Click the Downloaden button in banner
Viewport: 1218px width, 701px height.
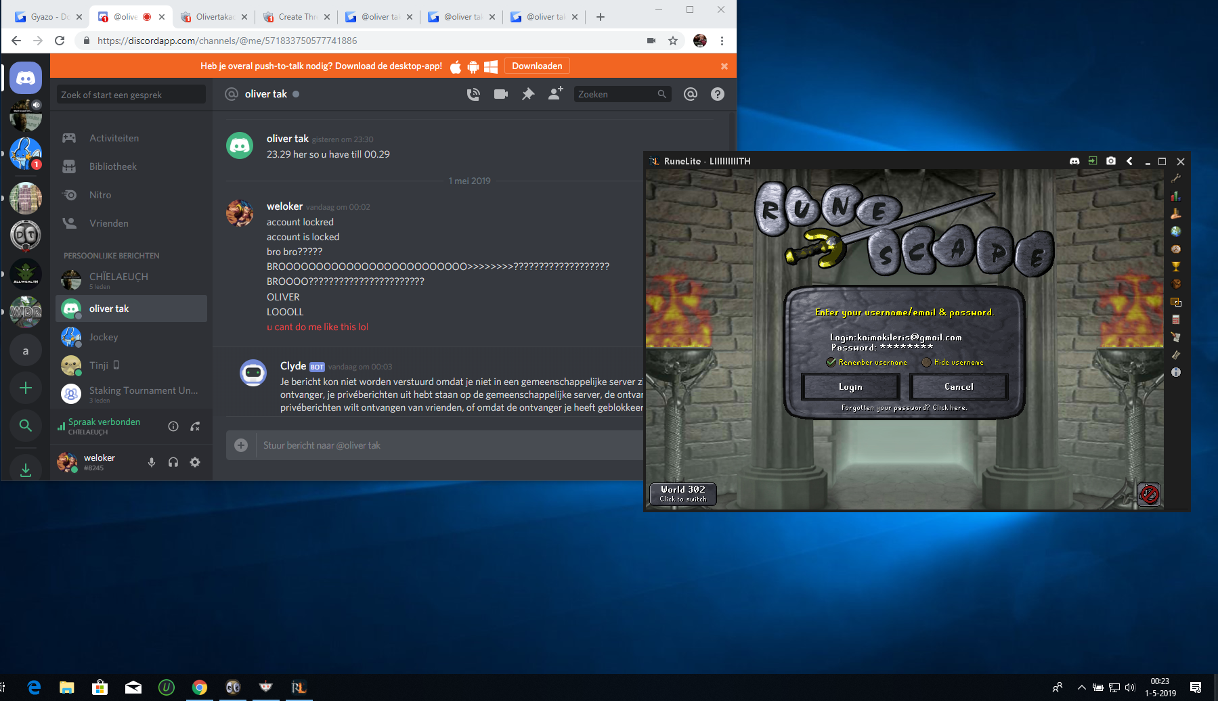tap(537, 66)
